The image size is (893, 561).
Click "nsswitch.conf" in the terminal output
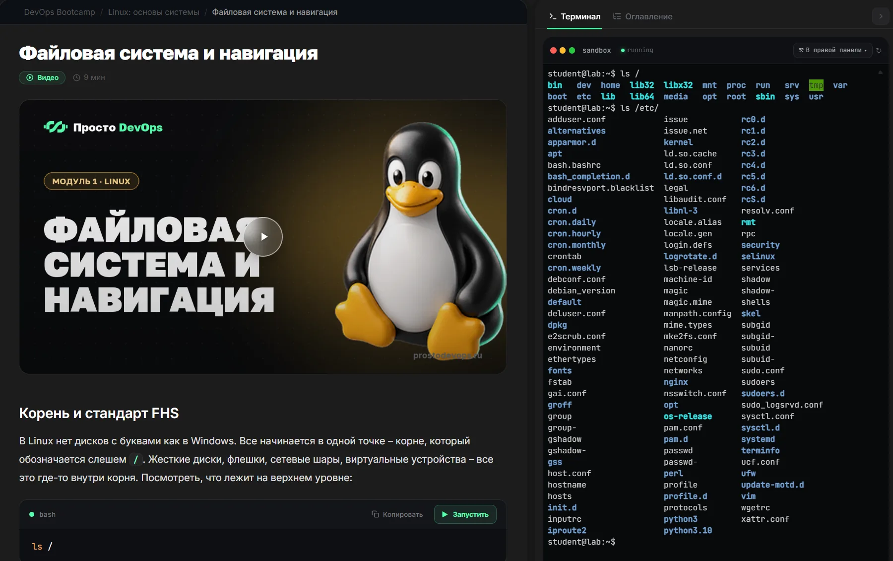695,394
